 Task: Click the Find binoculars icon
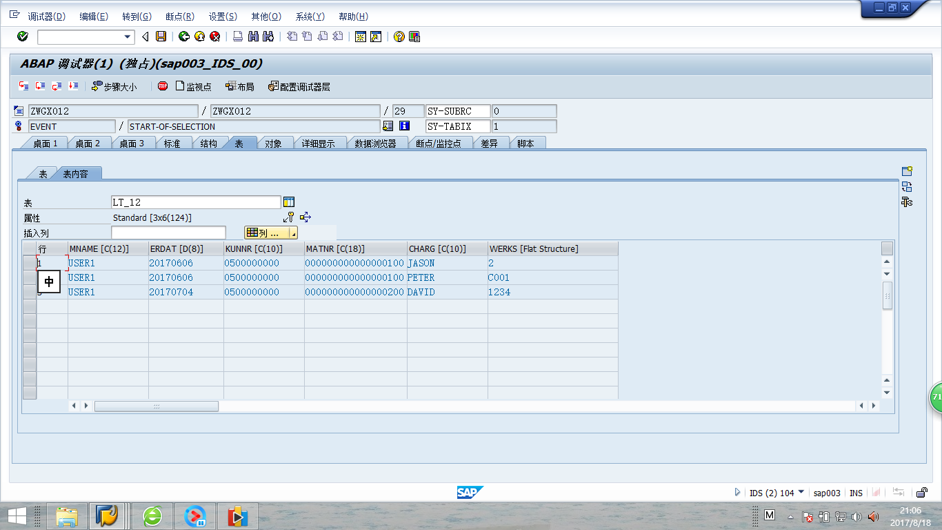pos(253,37)
